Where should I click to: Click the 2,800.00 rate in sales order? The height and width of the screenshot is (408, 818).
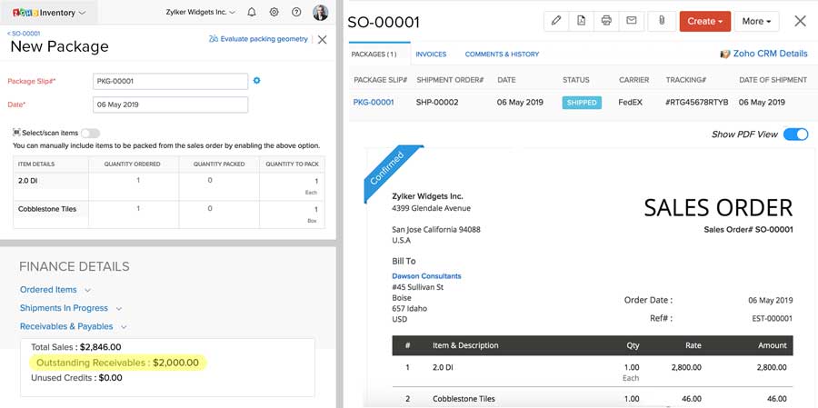(x=686, y=367)
